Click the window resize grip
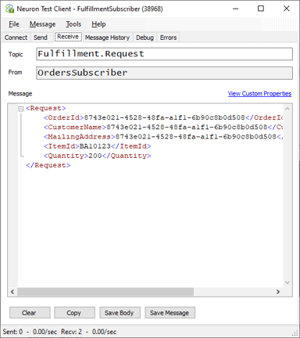300x338 pixels. pos(295,333)
